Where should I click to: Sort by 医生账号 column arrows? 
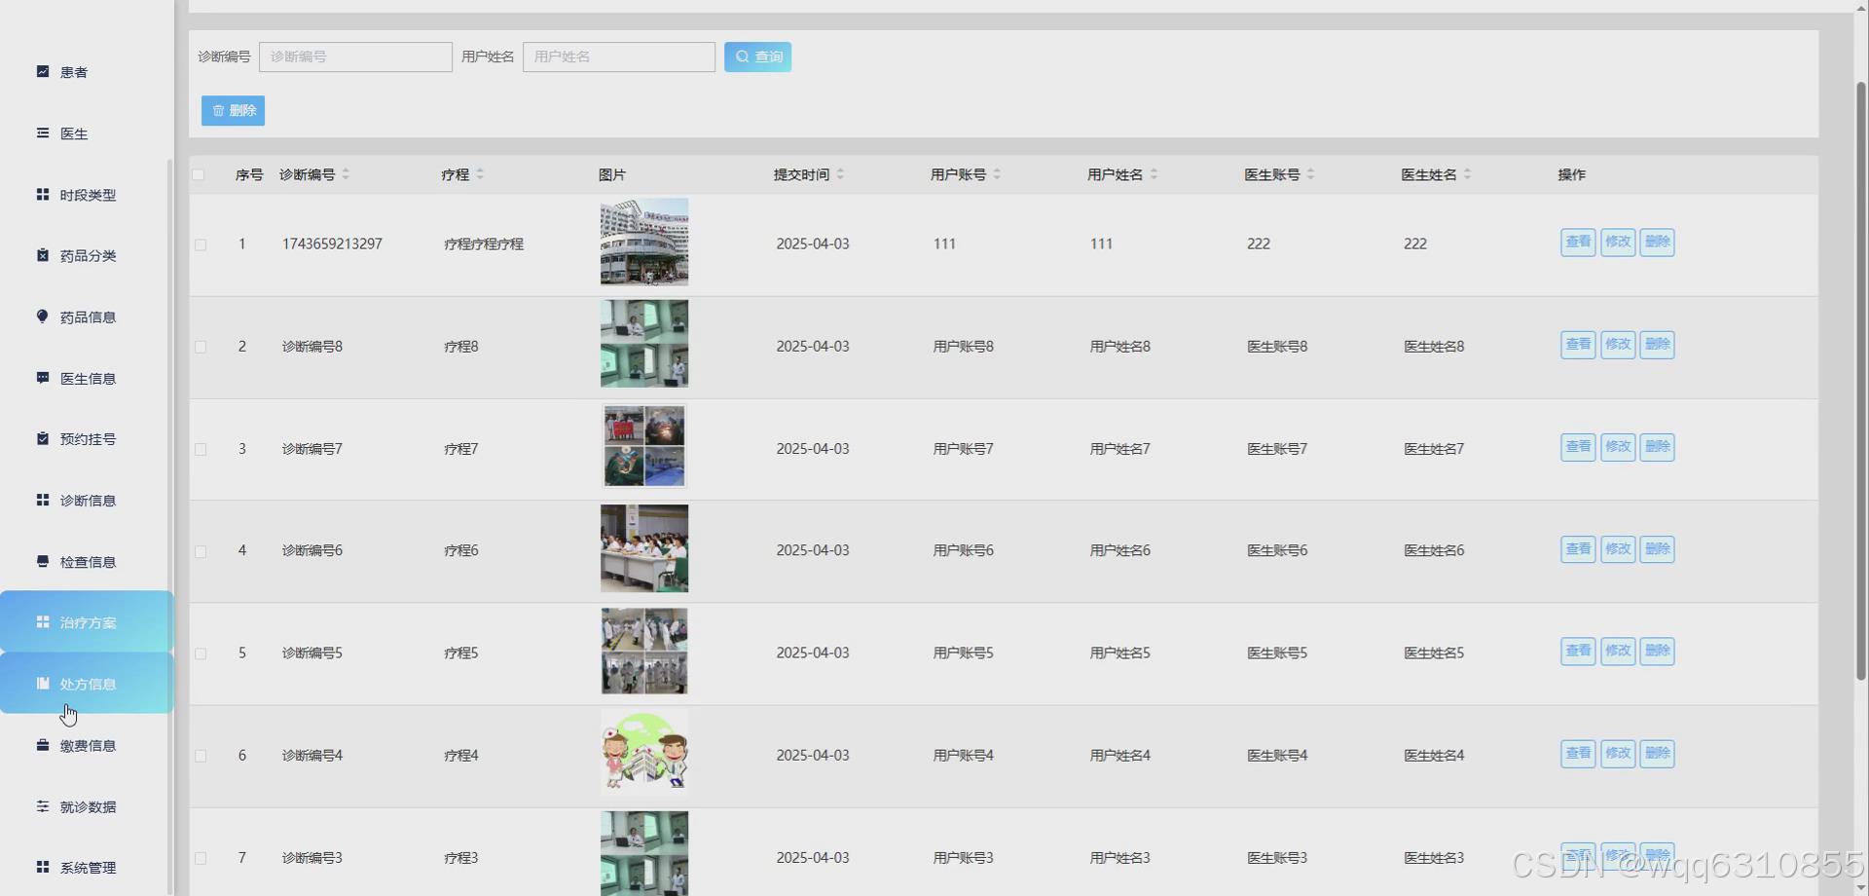tap(1310, 174)
